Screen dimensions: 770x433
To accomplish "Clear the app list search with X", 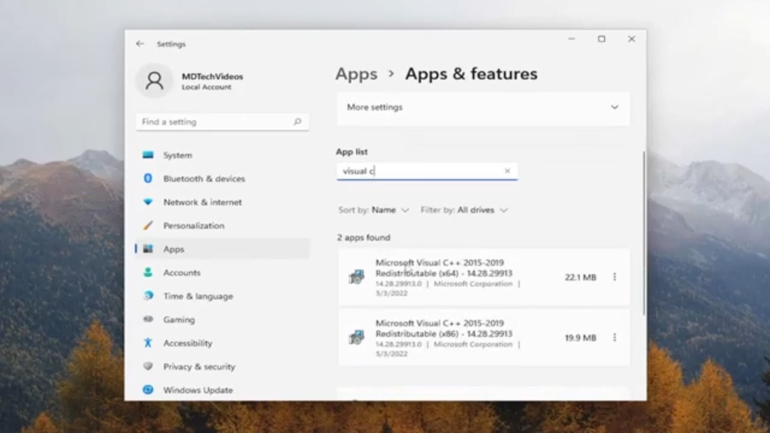I will pyautogui.click(x=507, y=171).
